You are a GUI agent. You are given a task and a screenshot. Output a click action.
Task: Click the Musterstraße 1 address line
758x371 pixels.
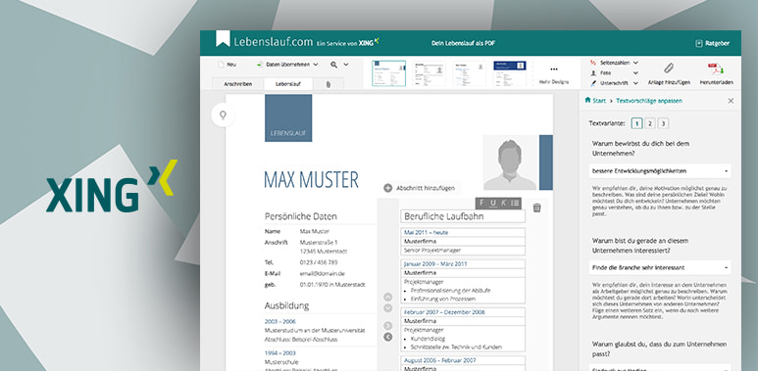pos(319,242)
